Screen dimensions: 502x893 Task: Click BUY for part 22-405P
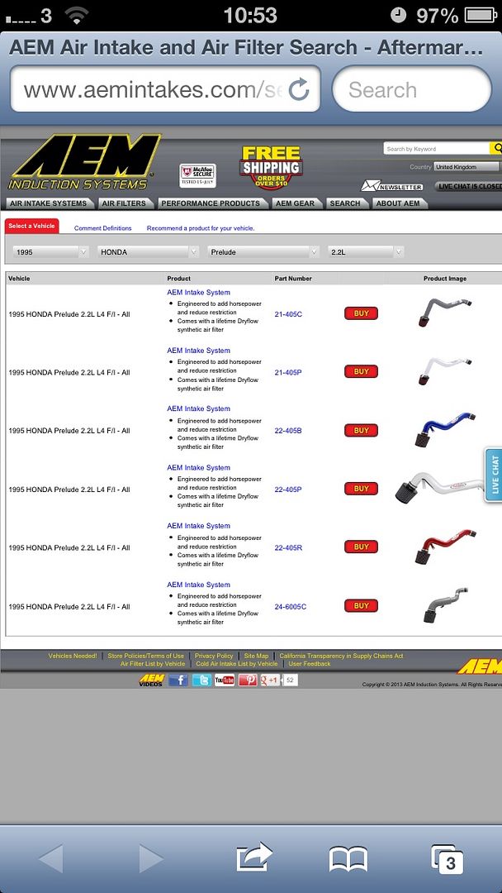(x=361, y=489)
